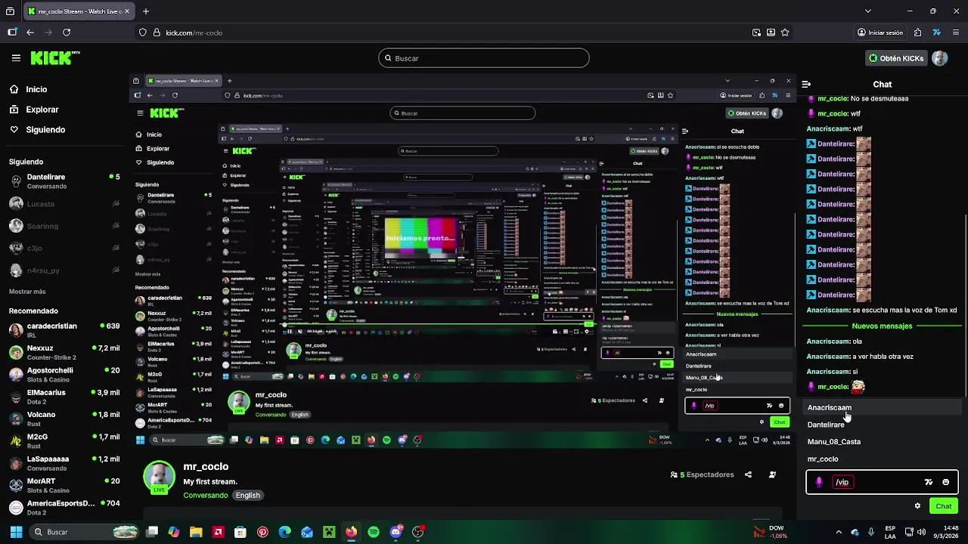Open recommended channel caradecristian
This screenshot has height=544, width=968.
click(x=64, y=330)
